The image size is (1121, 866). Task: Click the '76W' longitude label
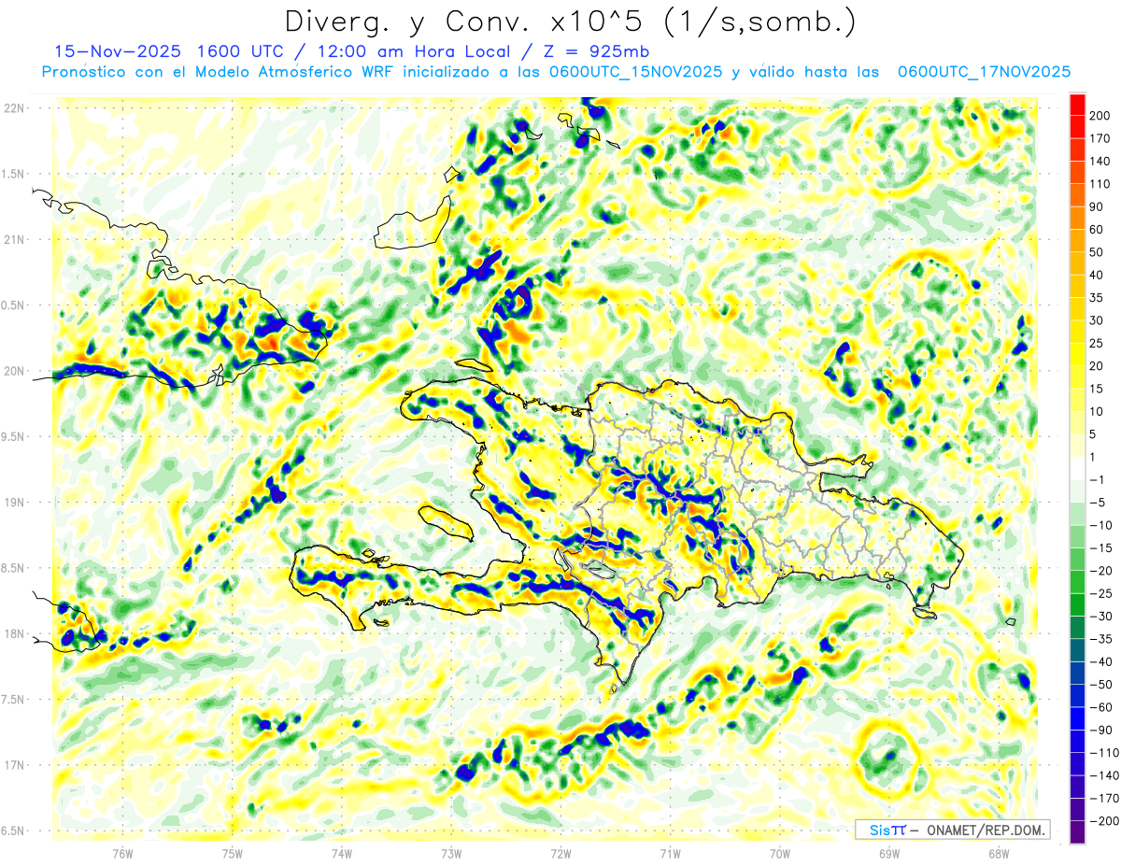(122, 853)
